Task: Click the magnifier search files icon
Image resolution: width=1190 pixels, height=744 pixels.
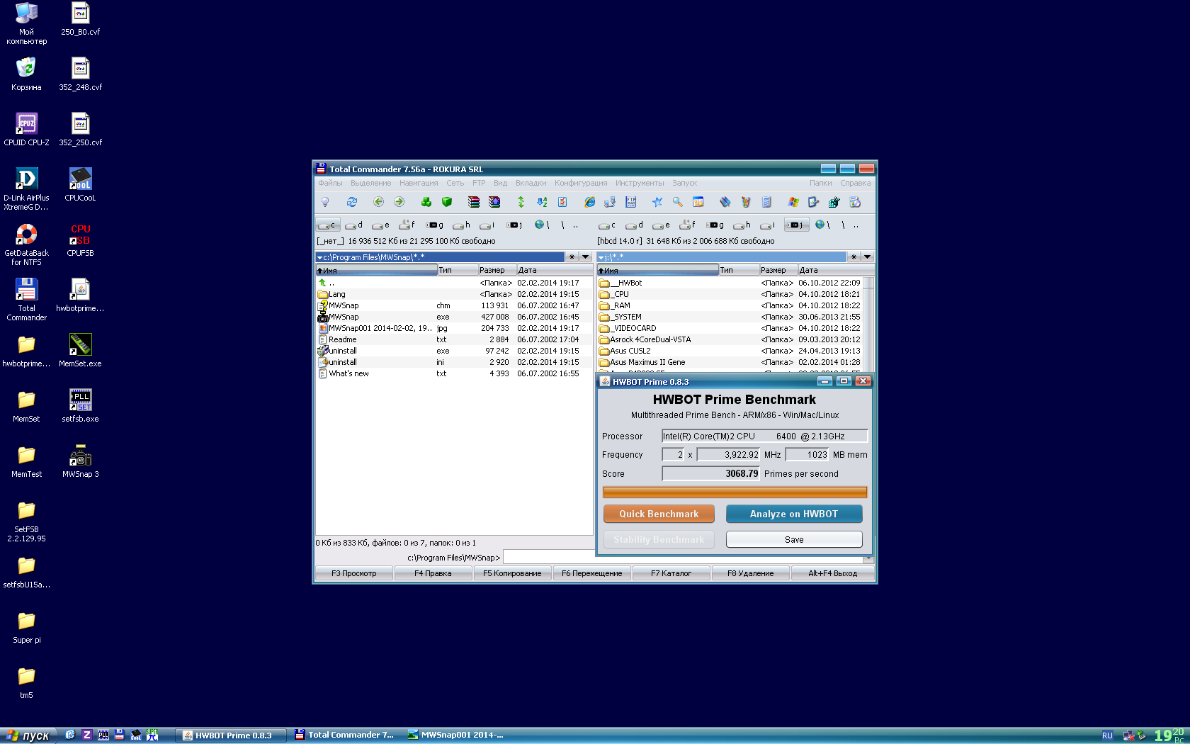Action: 678,202
